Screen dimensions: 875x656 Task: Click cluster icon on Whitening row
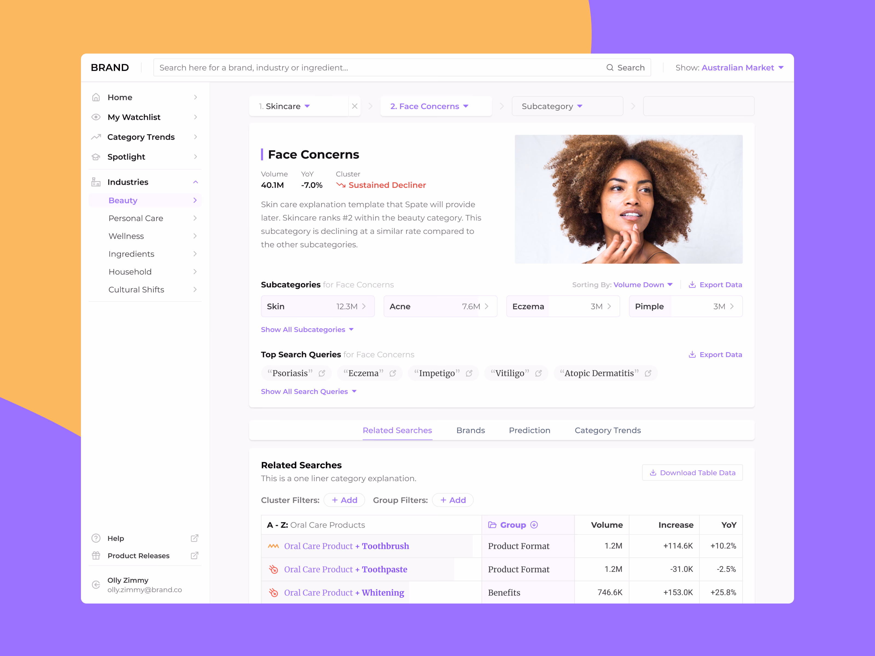(273, 593)
